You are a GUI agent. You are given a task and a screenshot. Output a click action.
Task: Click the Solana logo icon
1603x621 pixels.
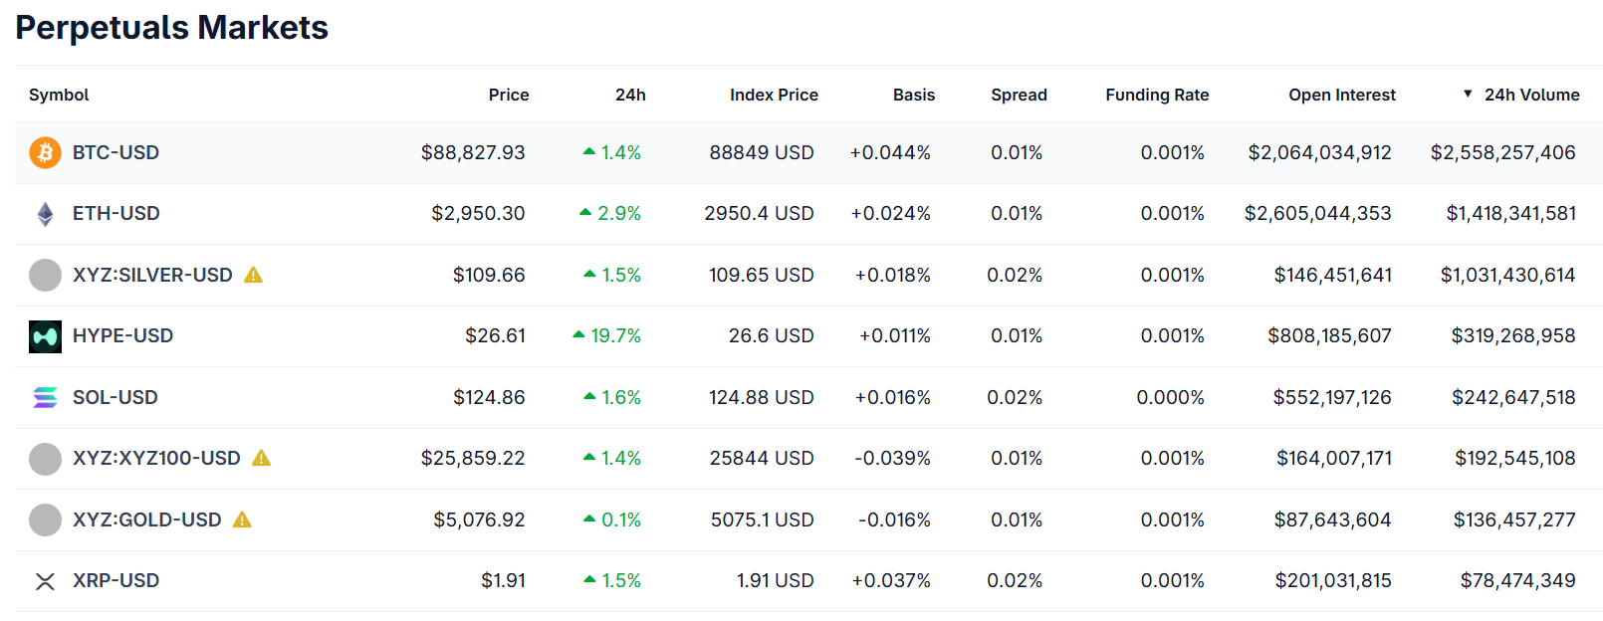click(45, 398)
